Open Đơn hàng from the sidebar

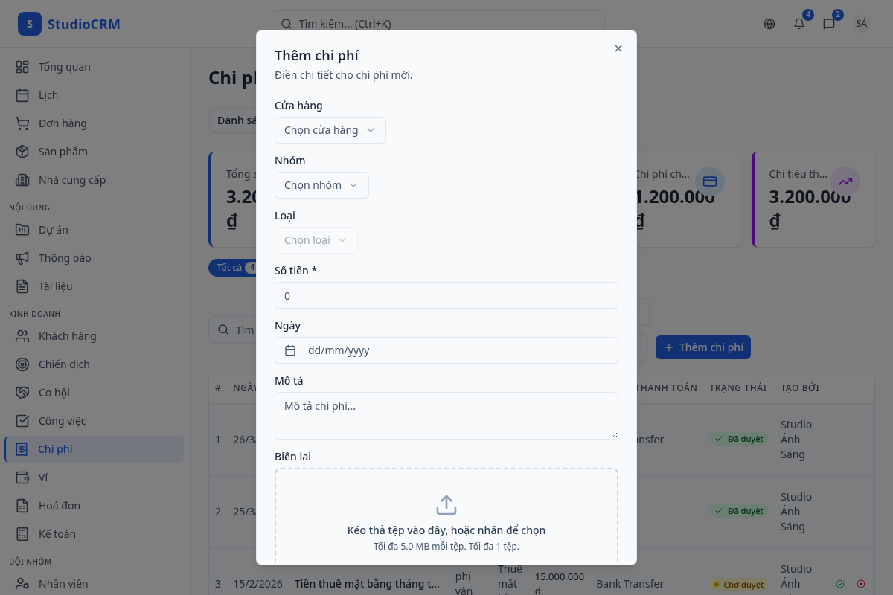pos(63,123)
